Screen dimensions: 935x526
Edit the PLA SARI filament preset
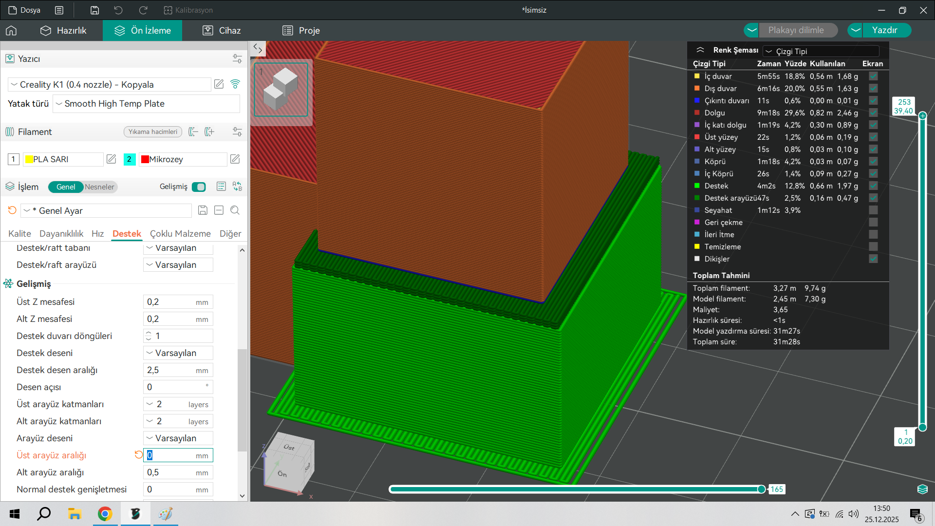[x=112, y=159]
